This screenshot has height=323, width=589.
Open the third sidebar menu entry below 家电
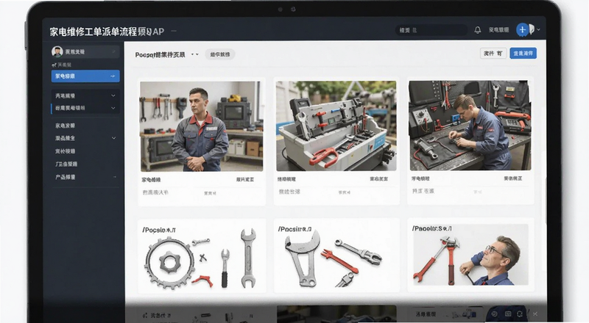[65, 151]
